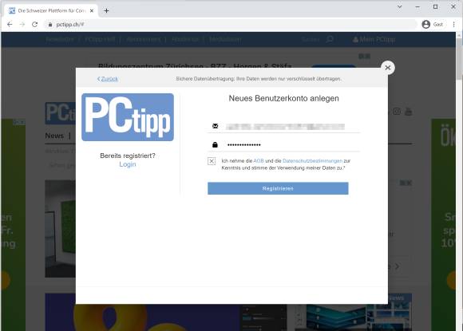Open the Login link under Bereits registriert

point(128,164)
